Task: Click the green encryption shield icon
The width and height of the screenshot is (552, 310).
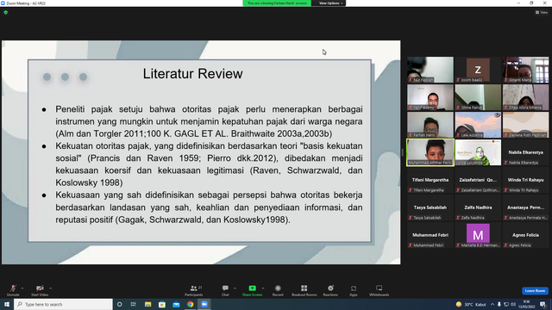Action: pyautogui.click(x=6, y=12)
